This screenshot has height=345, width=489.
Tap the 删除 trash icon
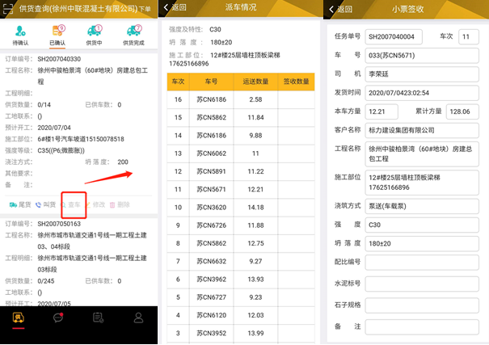point(112,204)
